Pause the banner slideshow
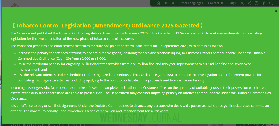 (x=272, y=124)
